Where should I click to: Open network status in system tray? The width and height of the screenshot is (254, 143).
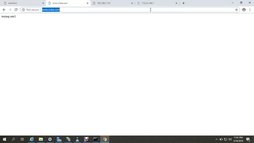225,139
